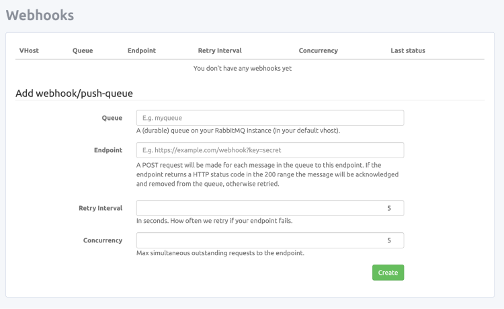
Task: Click the POST request help text under Endpoint
Action: click(267, 174)
